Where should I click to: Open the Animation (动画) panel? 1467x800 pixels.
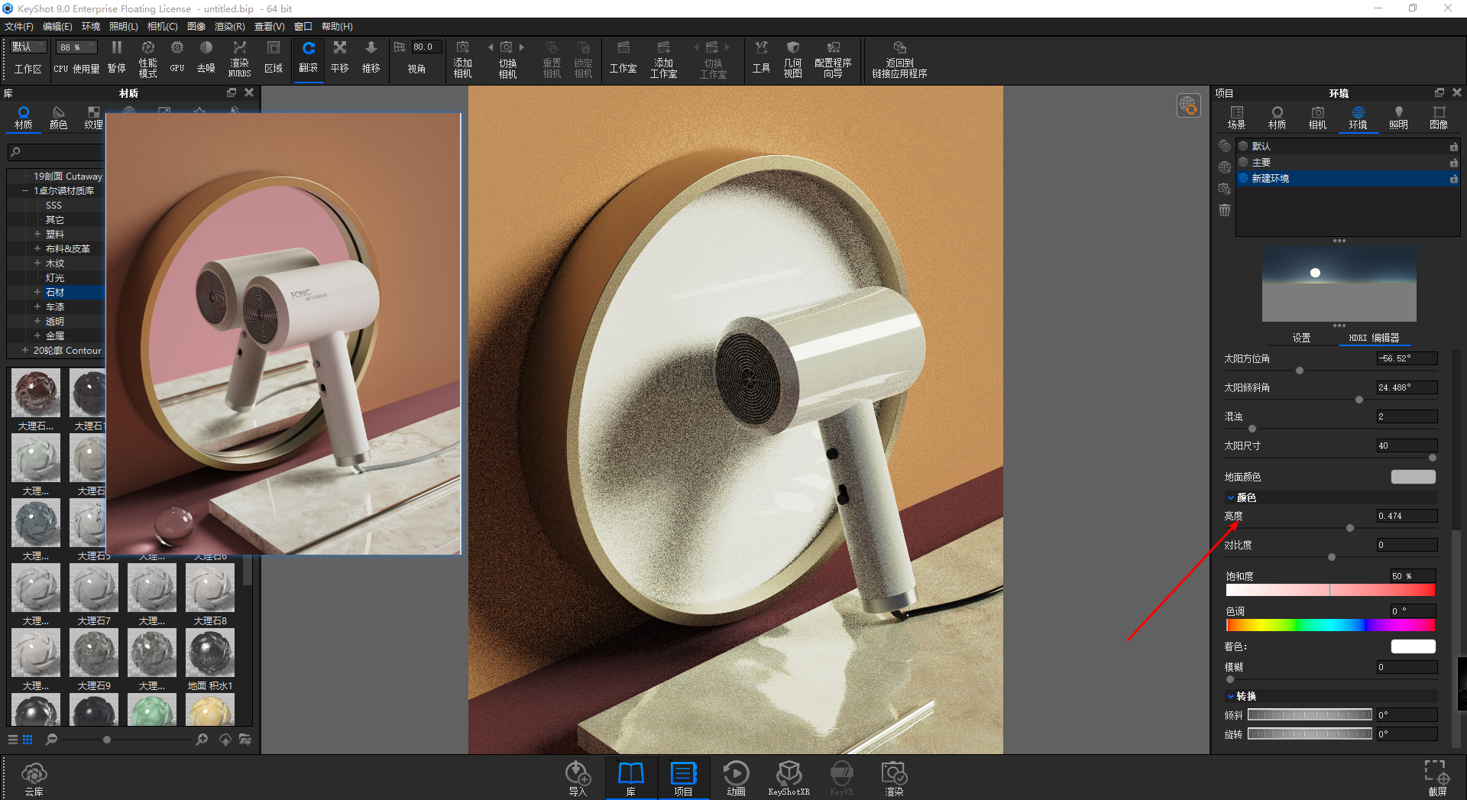(x=736, y=779)
